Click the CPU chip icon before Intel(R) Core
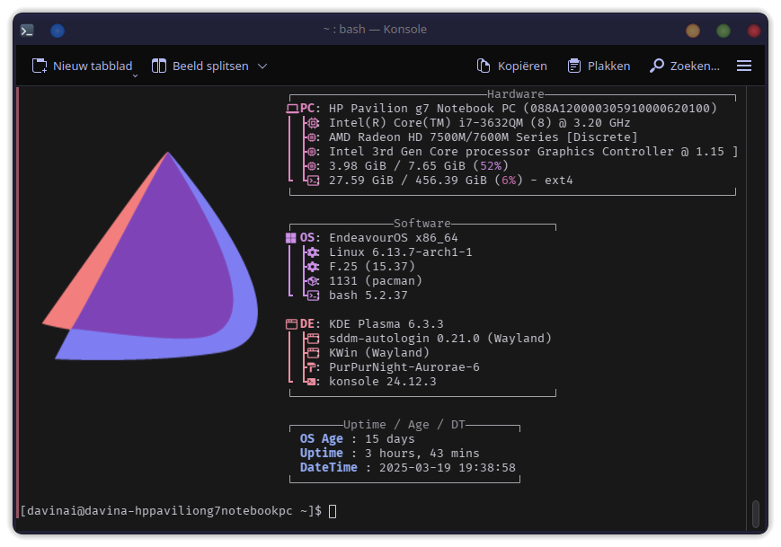The width and height of the screenshot is (781, 547). tap(313, 123)
